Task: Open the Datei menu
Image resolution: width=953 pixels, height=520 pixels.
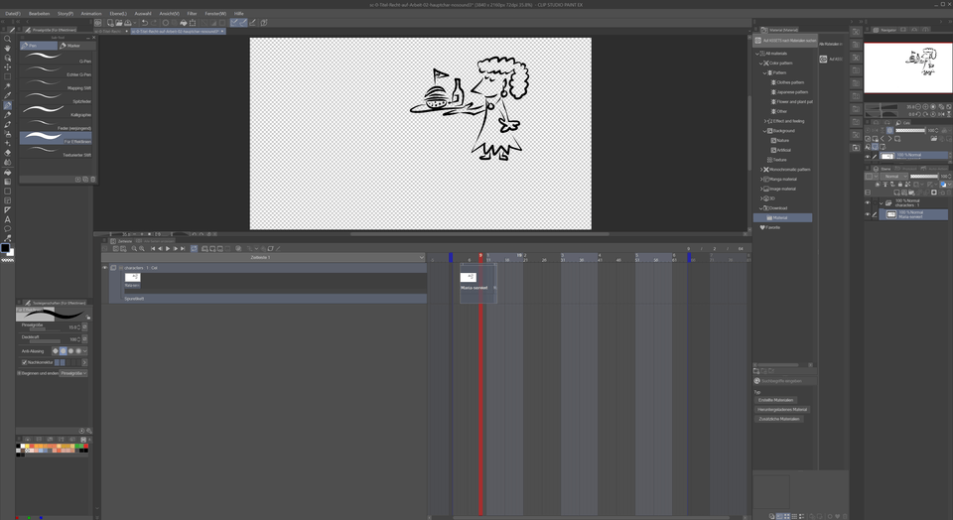Action: pos(13,13)
